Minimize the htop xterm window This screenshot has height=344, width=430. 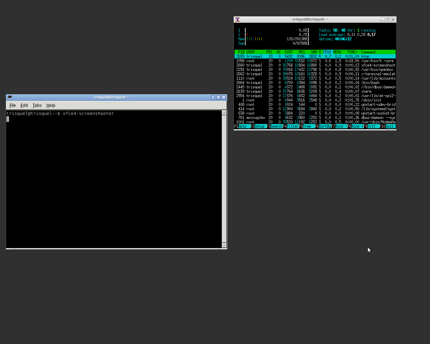(x=382, y=19)
